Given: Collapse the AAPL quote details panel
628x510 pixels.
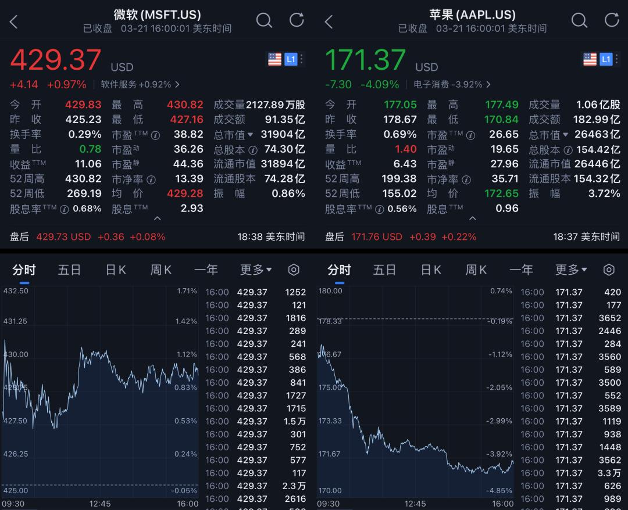Looking at the screenshot, I should [473, 218].
